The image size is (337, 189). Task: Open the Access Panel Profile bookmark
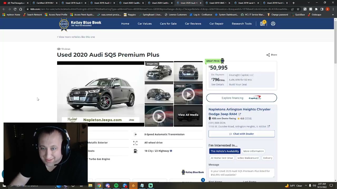point(56,15)
